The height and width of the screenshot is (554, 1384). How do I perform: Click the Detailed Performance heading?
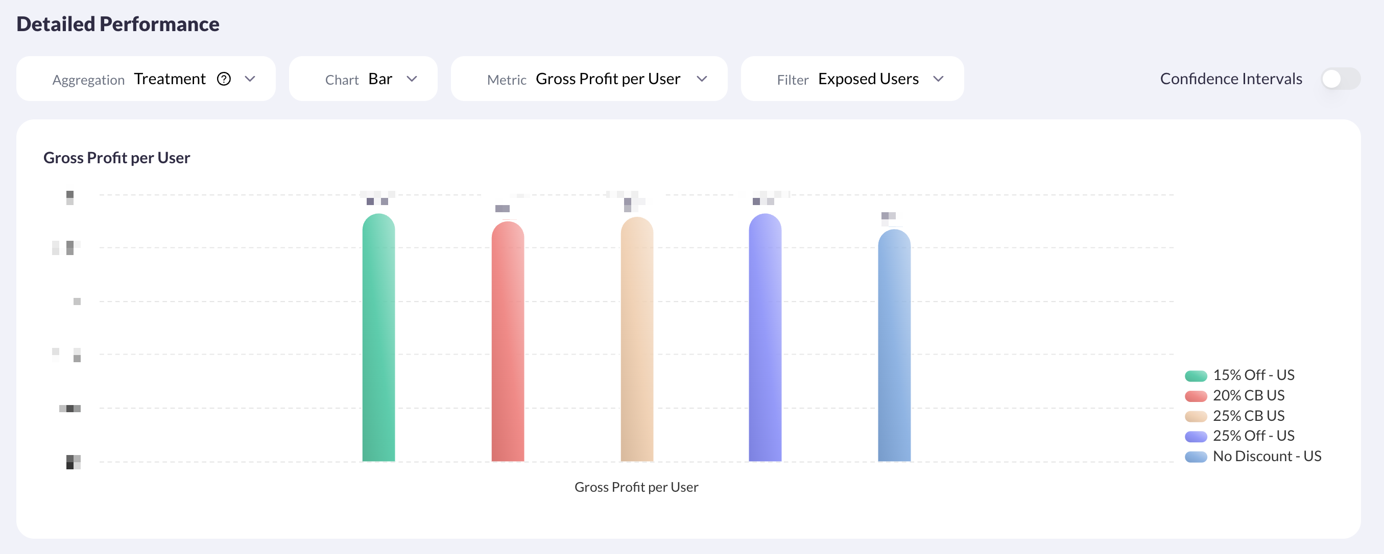tap(117, 24)
